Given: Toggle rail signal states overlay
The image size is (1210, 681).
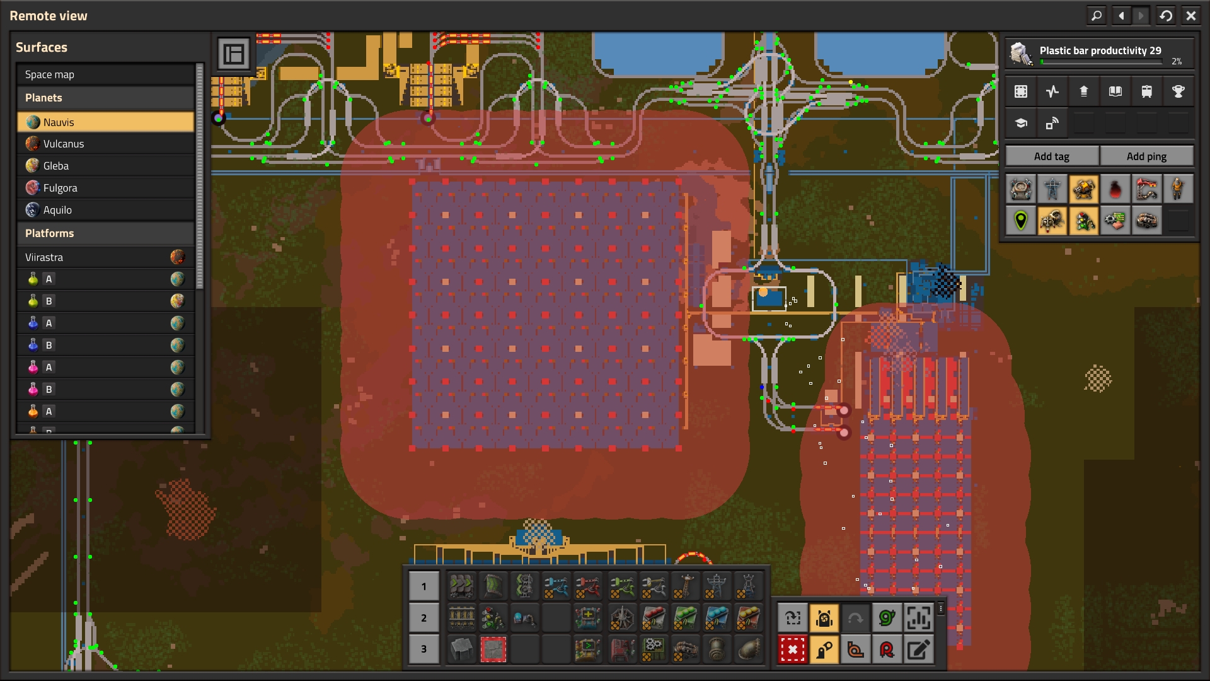Looking at the screenshot, I should click(x=1084, y=221).
